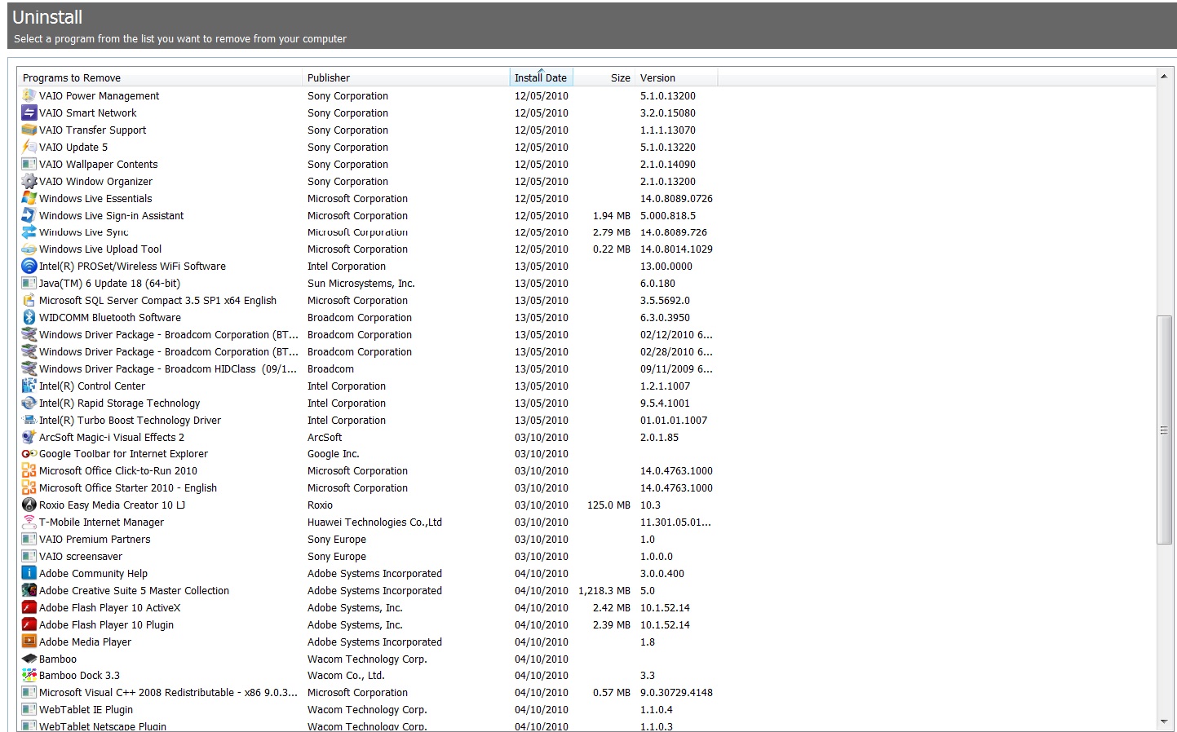1177x732 pixels.
Task: Select the Bamboo tablet icon
Action: 29,659
